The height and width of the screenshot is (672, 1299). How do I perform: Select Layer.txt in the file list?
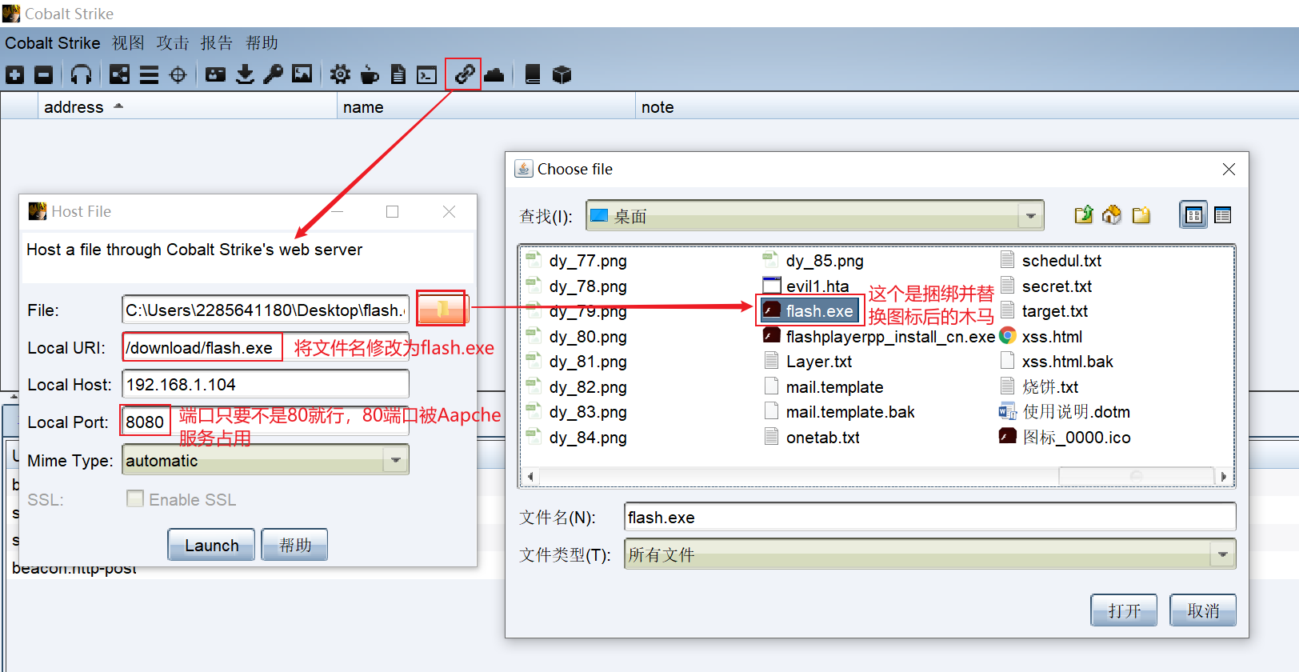click(x=808, y=361)
